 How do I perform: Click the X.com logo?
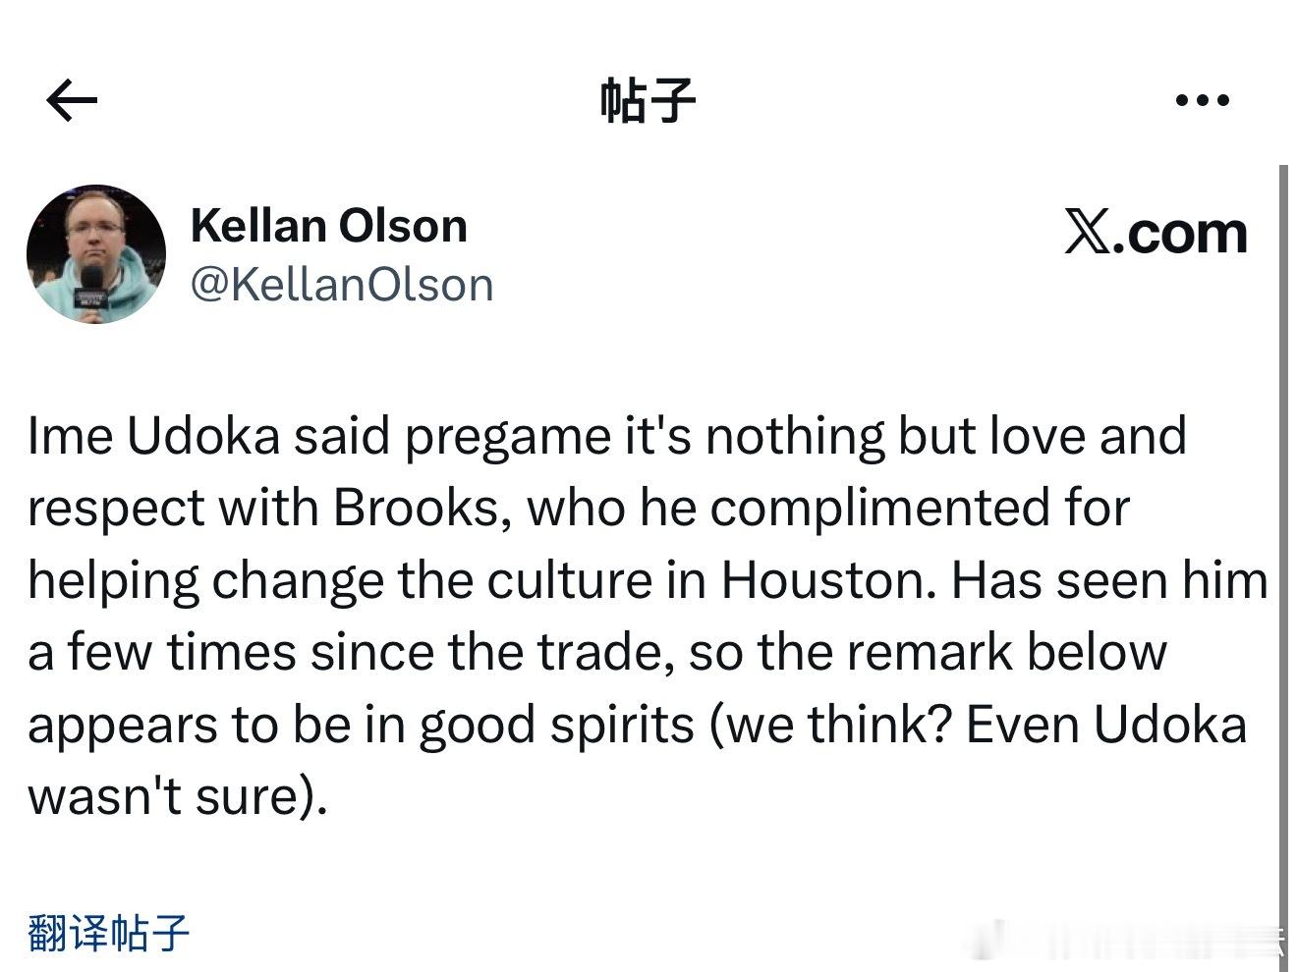1156,233
